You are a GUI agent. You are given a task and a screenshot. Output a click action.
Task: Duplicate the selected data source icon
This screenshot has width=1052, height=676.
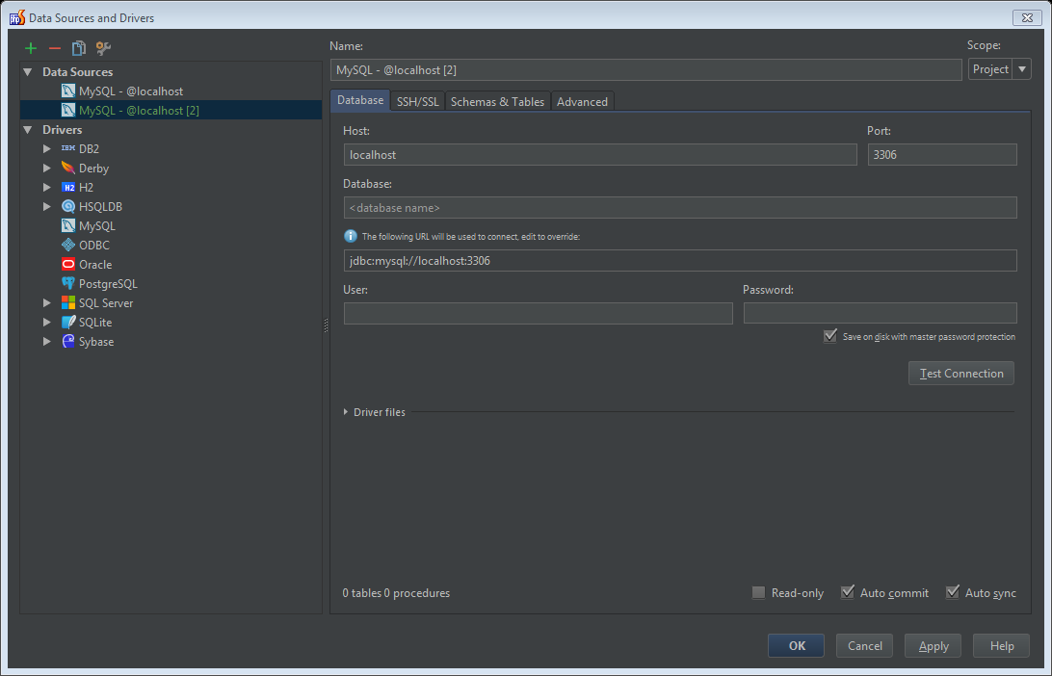(x=79, y=48)
